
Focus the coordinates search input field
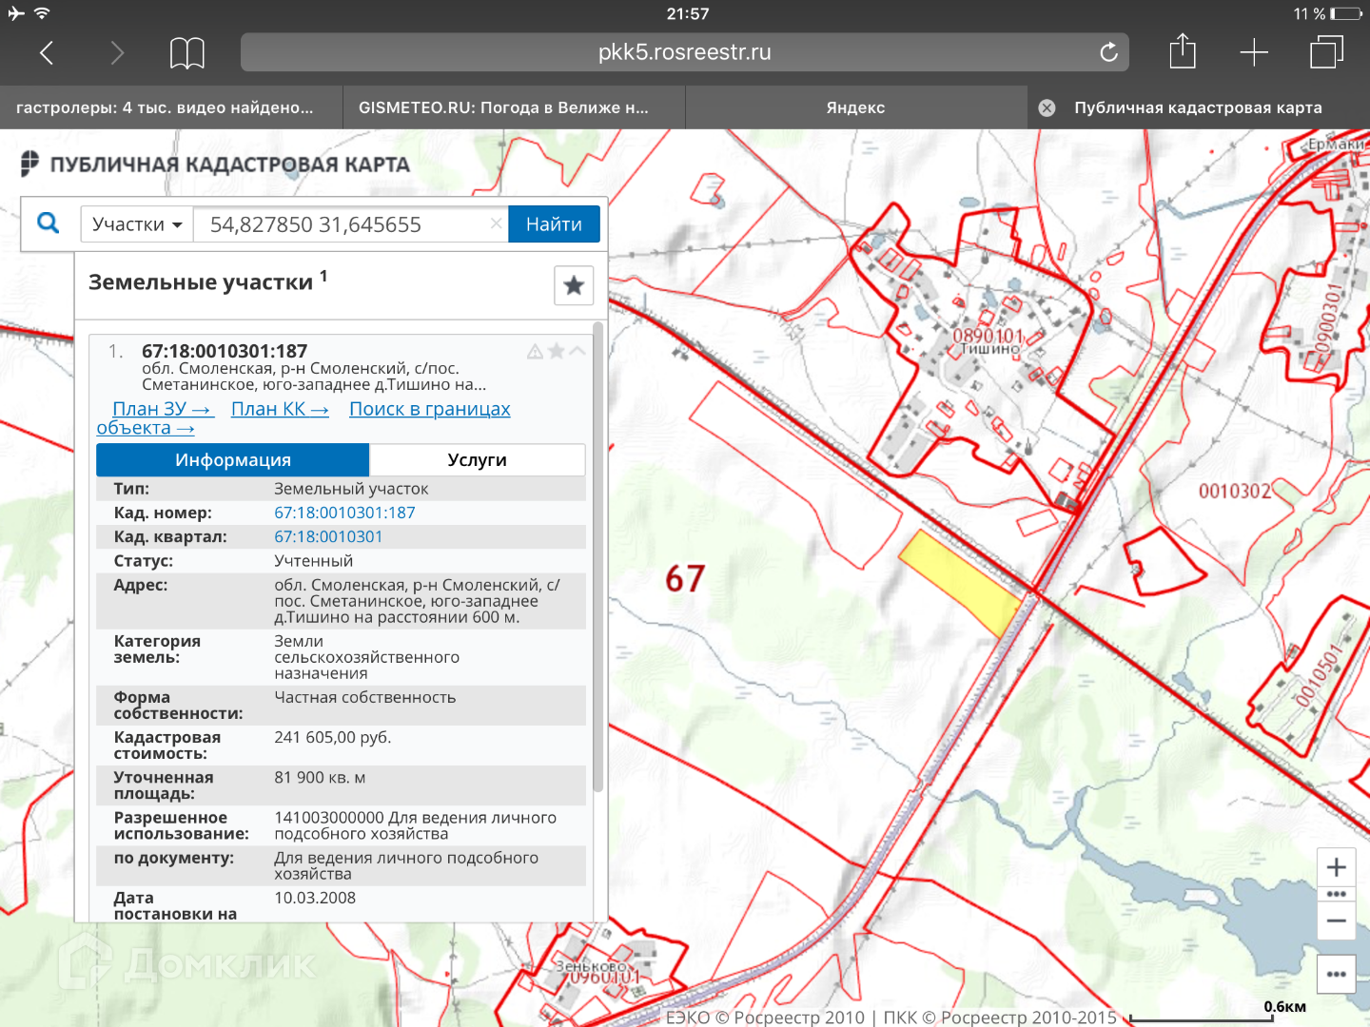point(342,224)
